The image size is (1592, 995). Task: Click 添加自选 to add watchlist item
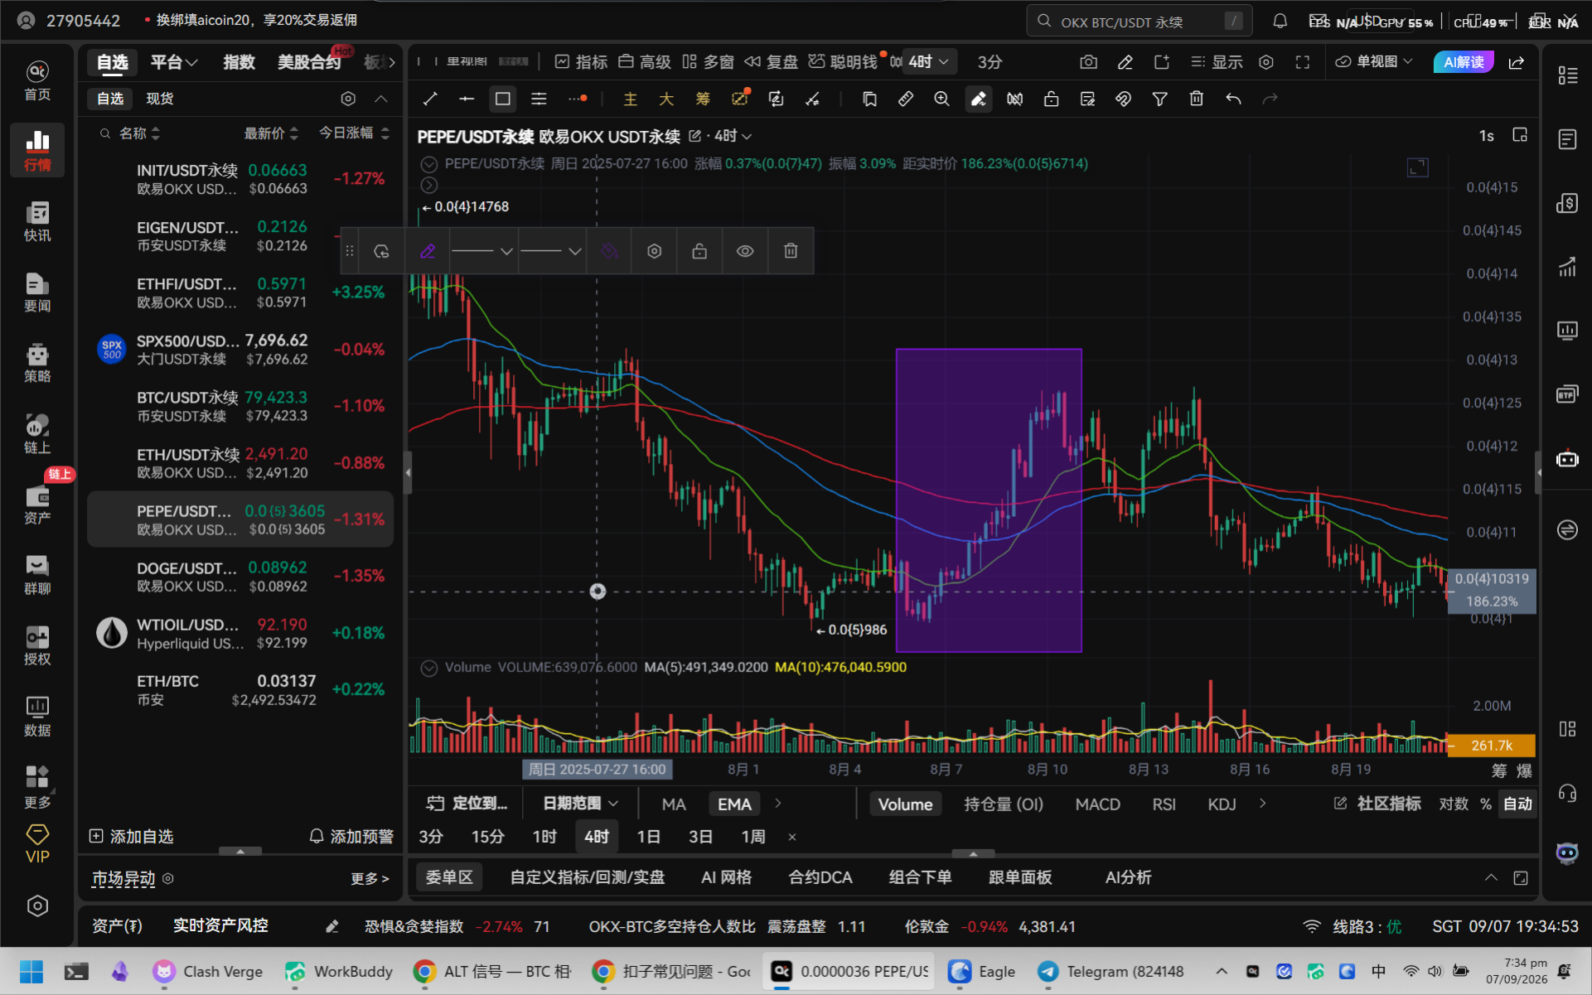(x=131, y=837)
